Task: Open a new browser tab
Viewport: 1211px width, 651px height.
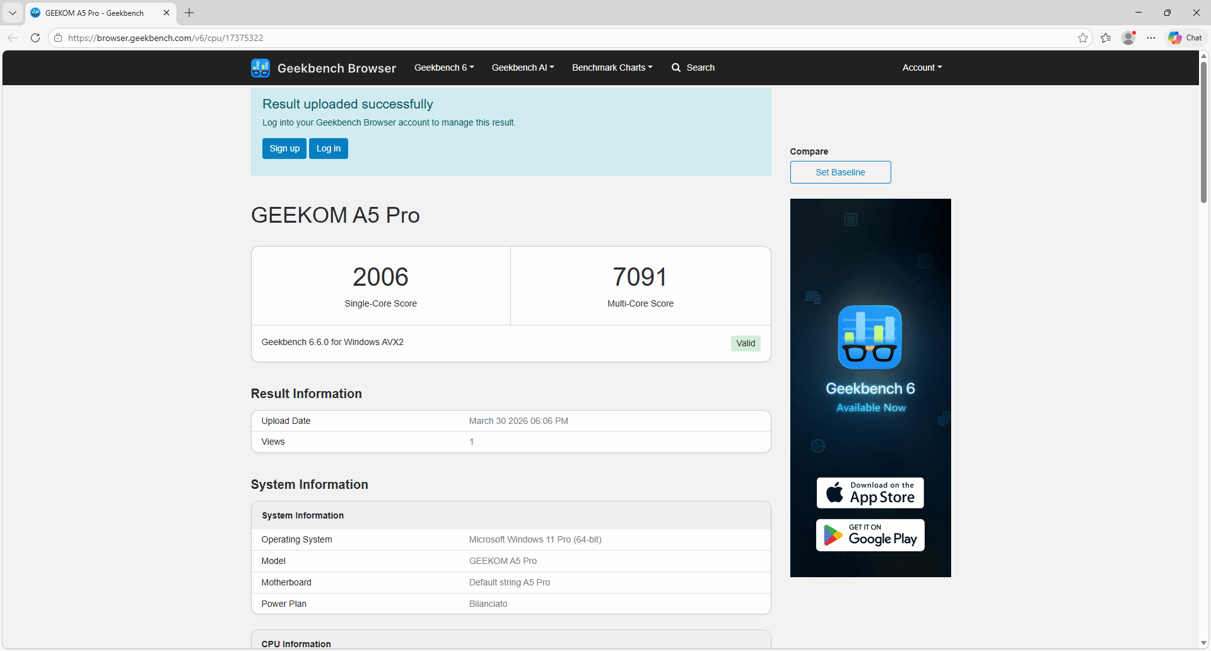Action: (x=189, y=13)
